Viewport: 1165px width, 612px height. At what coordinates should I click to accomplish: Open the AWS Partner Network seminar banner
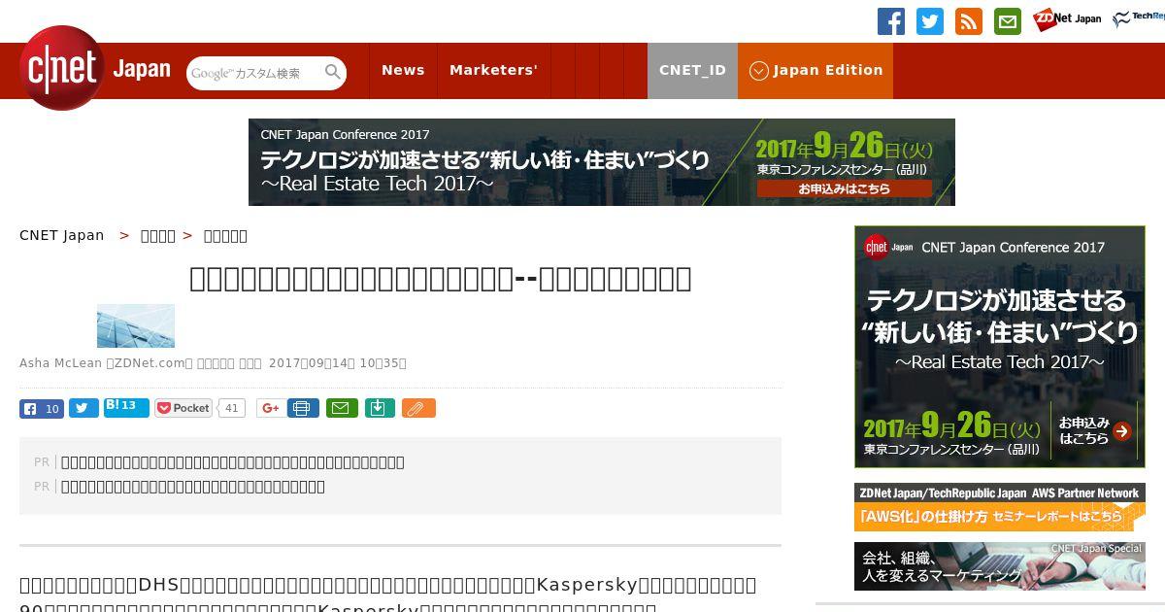coord(1000,507)
